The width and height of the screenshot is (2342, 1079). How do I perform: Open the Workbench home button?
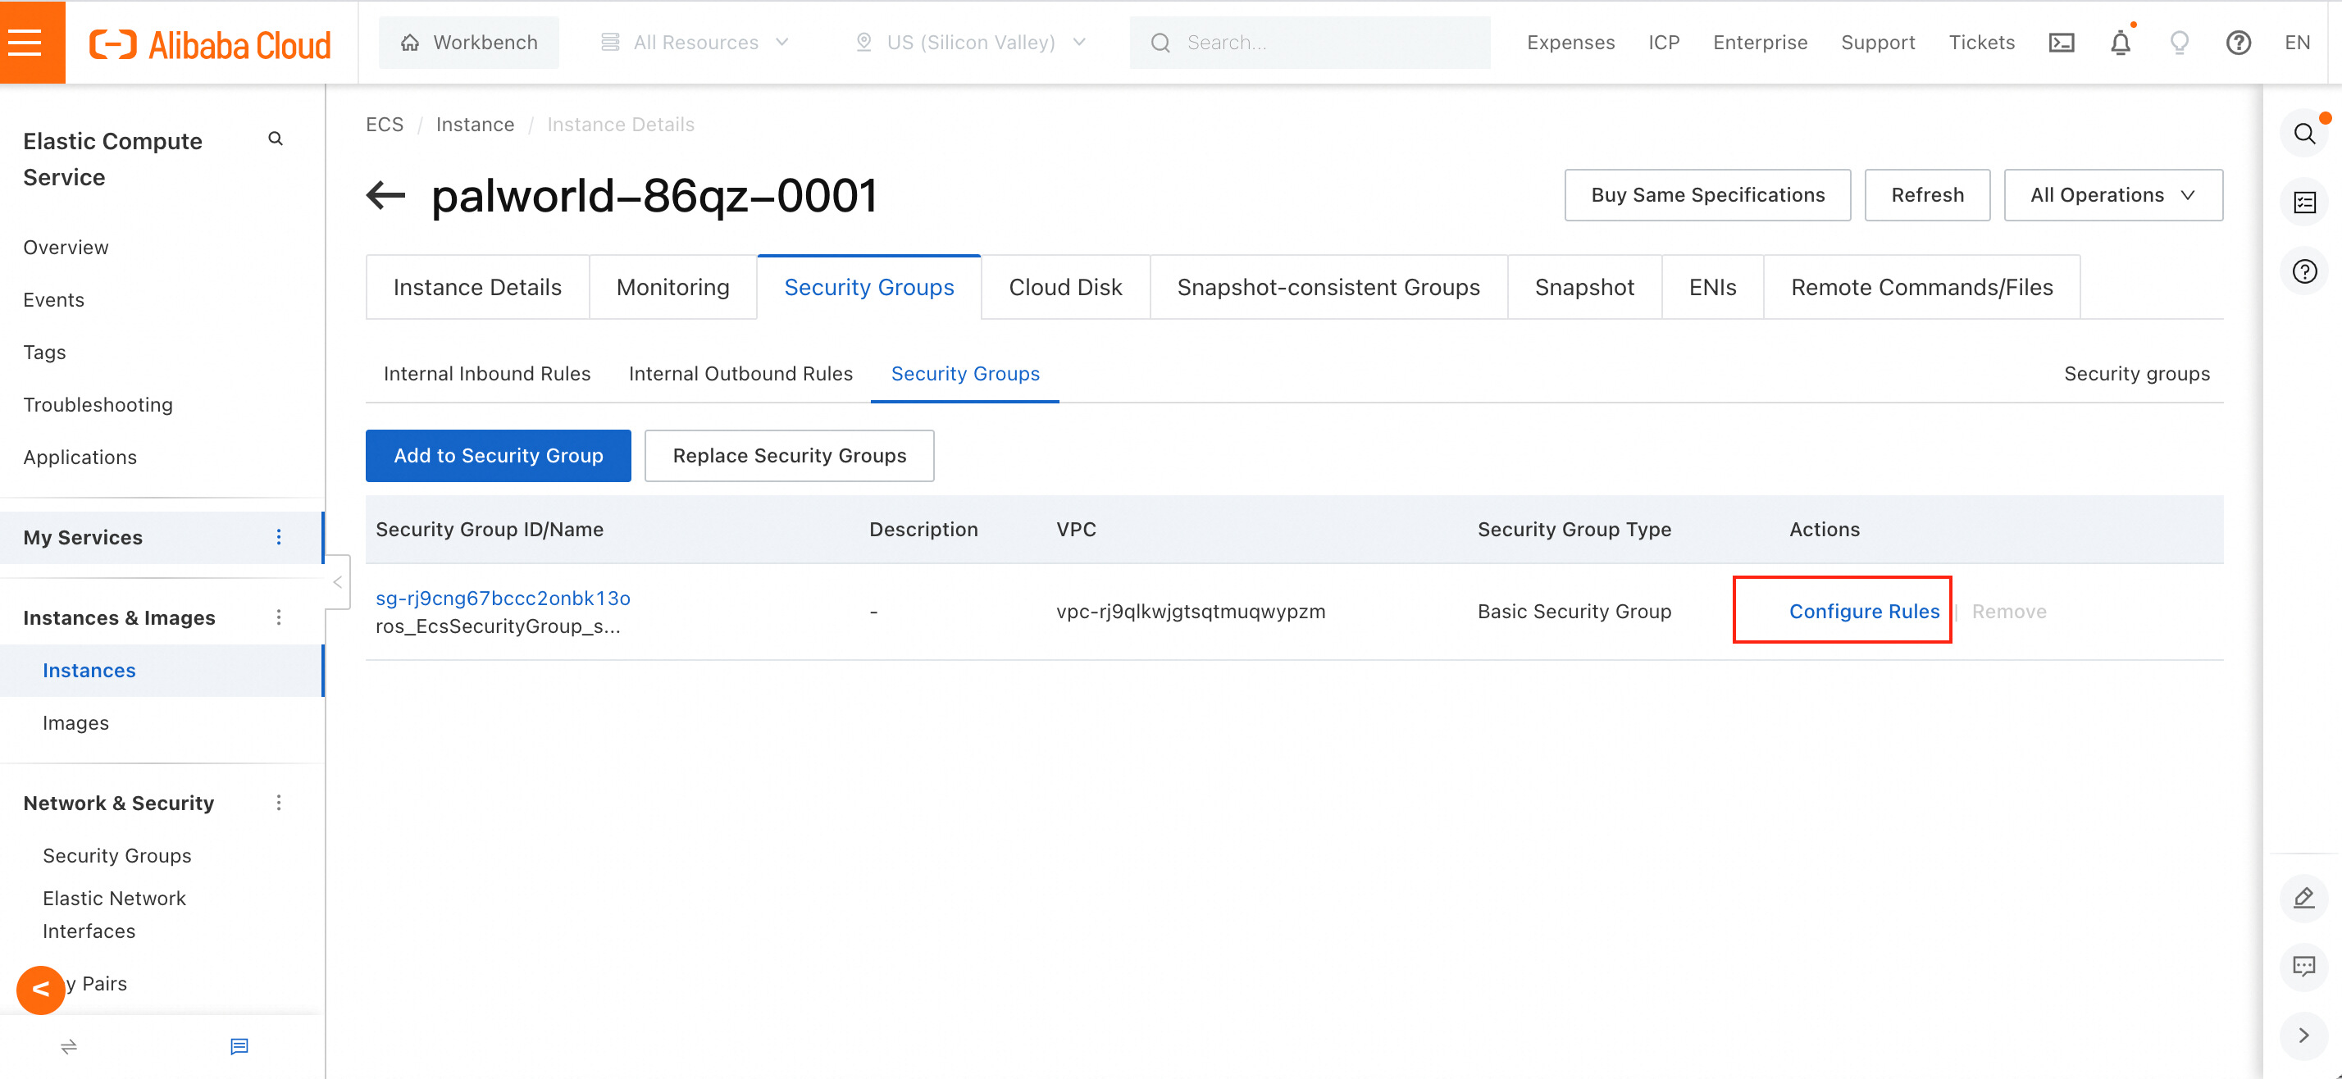469,43
